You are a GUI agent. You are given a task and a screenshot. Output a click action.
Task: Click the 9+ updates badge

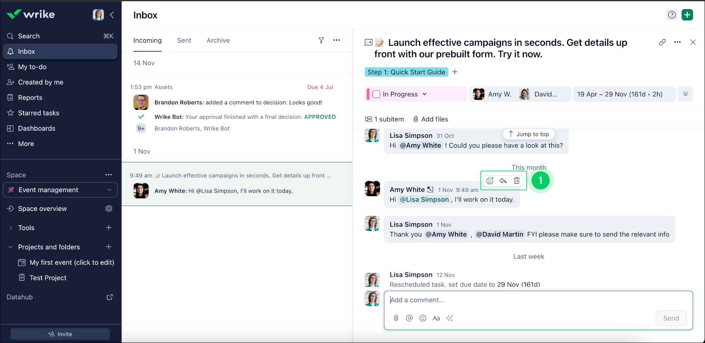pos(141,128)
